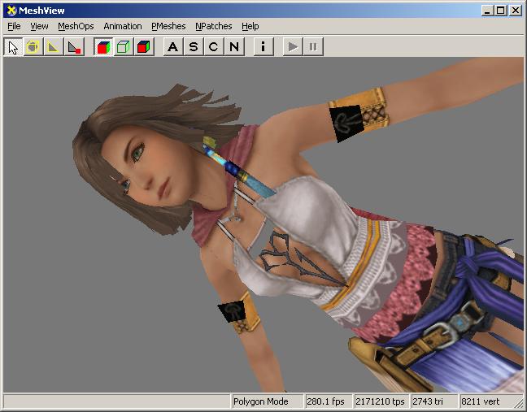Expand the PMeshes menu

pos(168,26)
